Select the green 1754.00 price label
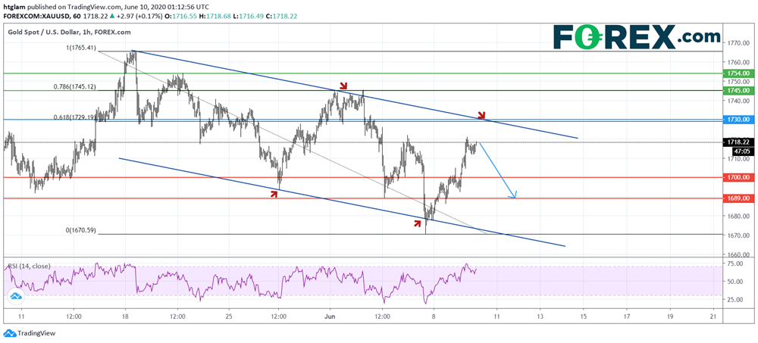This screenshot has width=758, height=343. click(x=738, y=73)
